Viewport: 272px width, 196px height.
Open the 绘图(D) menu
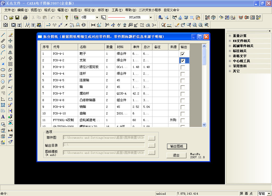tap(76, 10)
